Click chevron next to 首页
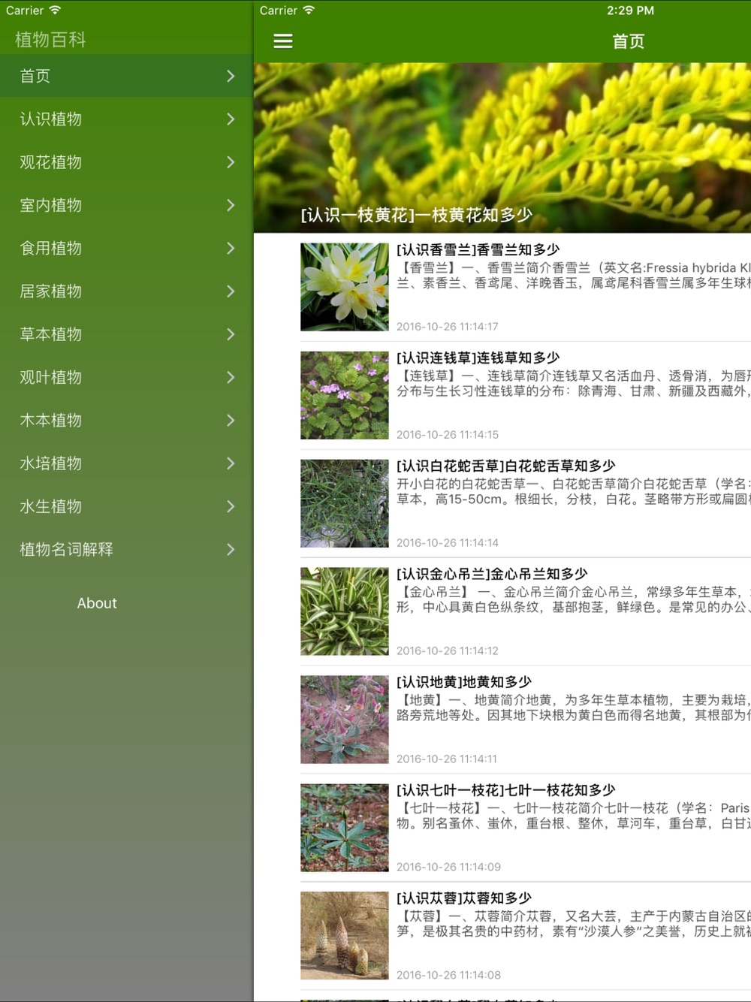751x1002 pixels. click(x=231, y=76)
